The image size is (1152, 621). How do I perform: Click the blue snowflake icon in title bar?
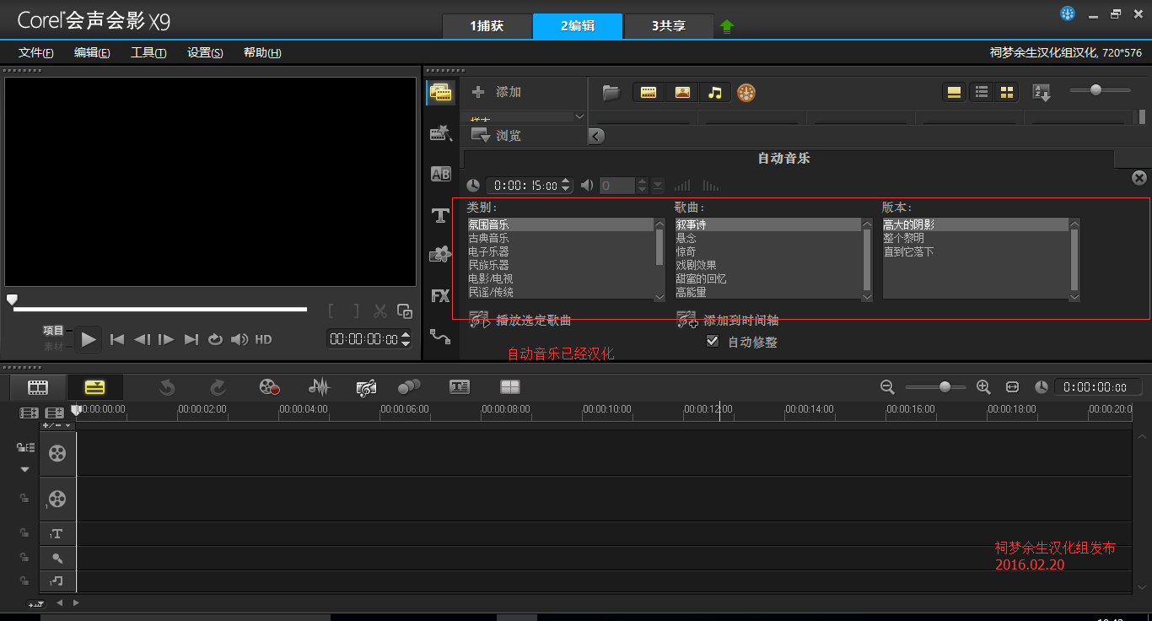click(x=1068, y=13)
